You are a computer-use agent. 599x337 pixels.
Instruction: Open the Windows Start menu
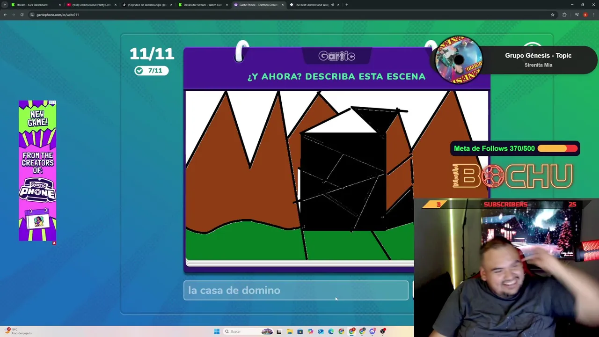click(x=217, y=331)
